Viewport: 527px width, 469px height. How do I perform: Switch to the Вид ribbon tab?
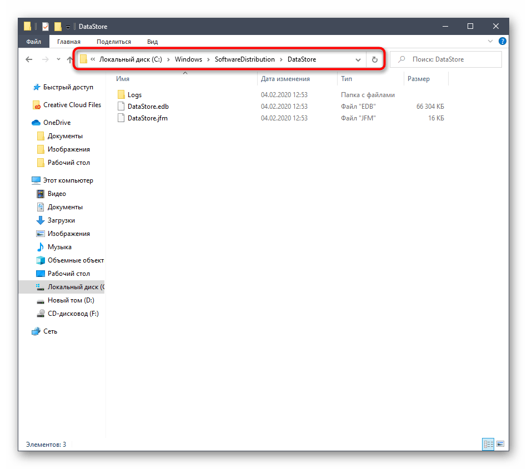(x=152, y=42)
